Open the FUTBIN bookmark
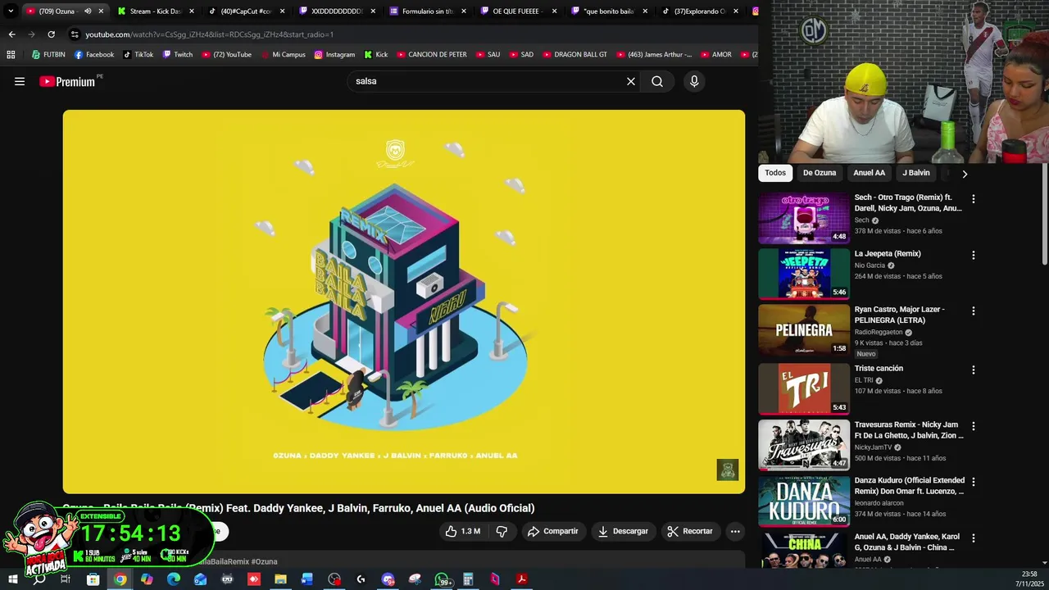Image resolution: width=1049 pixels, height=590 pixels. 48,55
